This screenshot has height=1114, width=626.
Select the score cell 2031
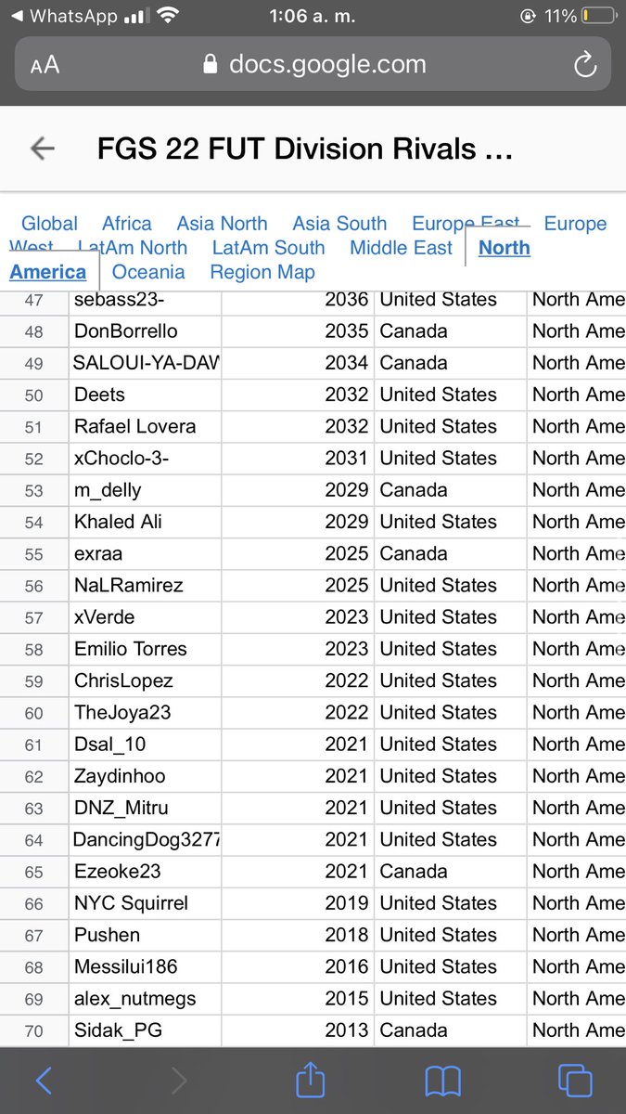tap(298, 458)
